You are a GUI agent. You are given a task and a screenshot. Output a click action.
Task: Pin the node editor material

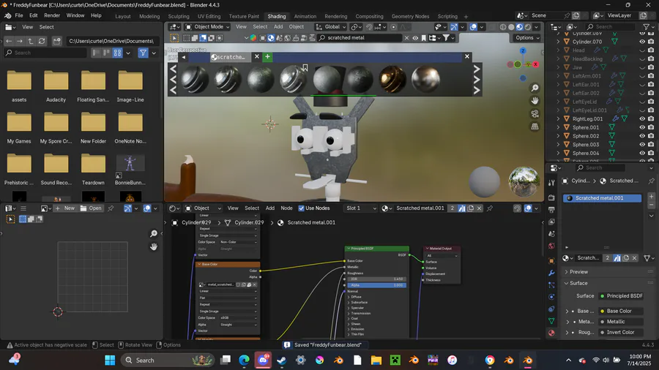[x=490, y=208]
